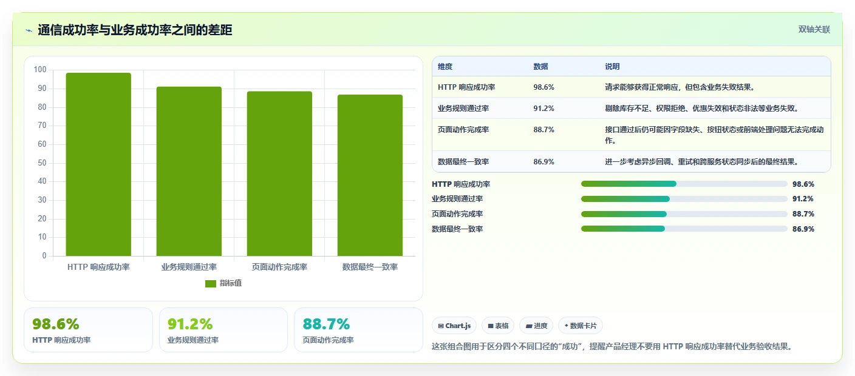Click the 说明 column header
855x376 pixels.
[x=612, y=67]
